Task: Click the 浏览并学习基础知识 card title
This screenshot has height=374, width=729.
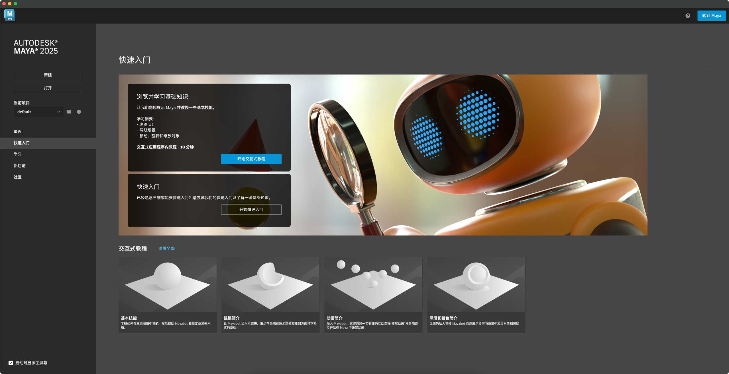Action: point(162,97)
